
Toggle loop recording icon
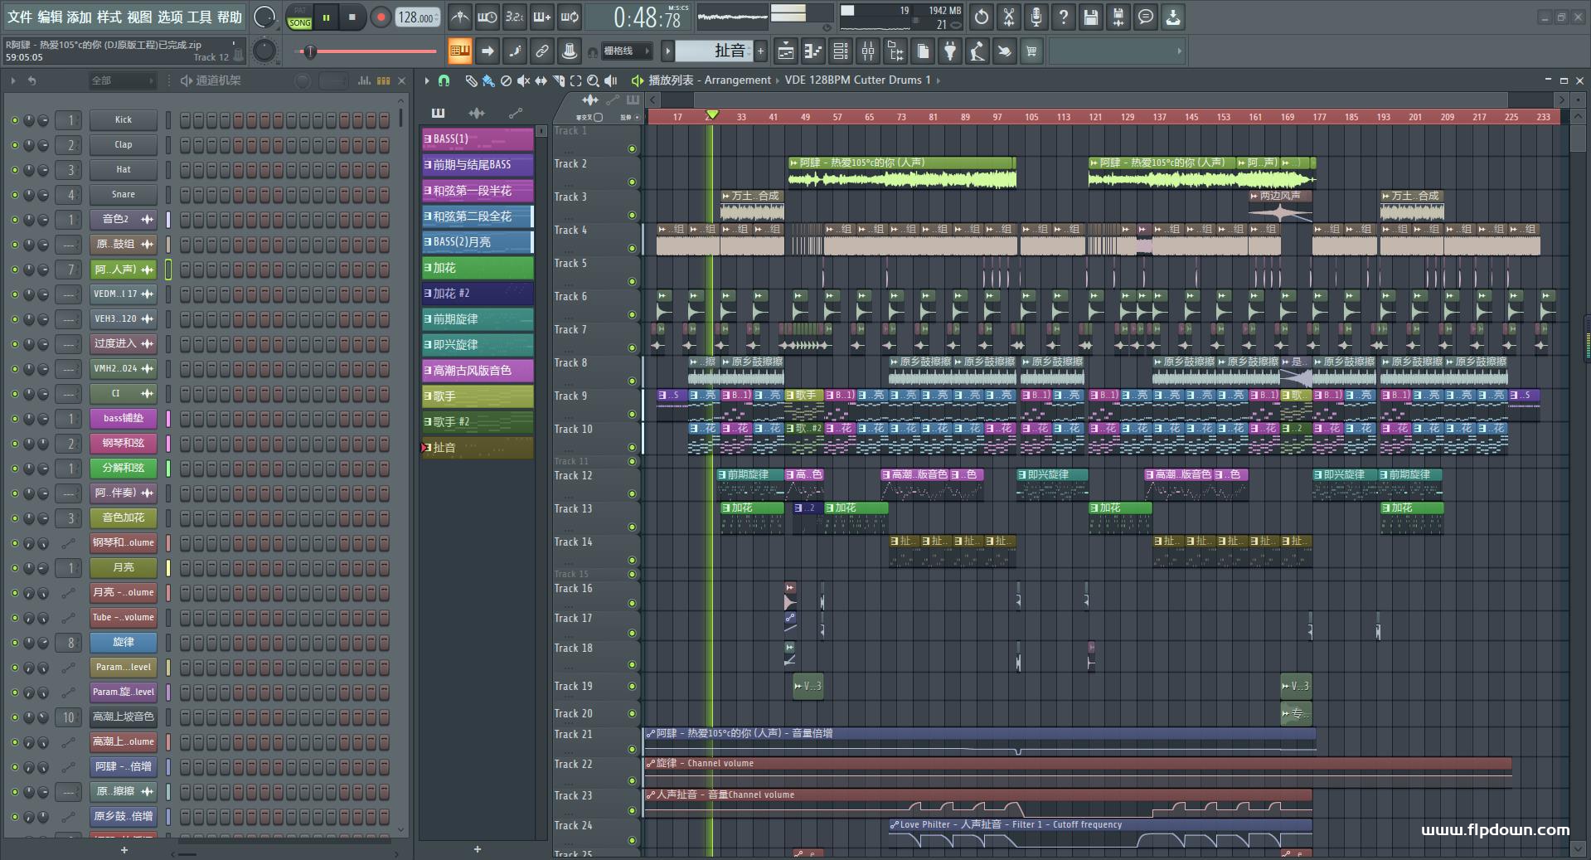click(570, 17)
